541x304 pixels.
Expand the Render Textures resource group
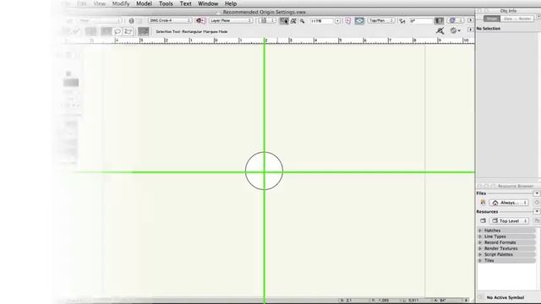coord(480,248)
